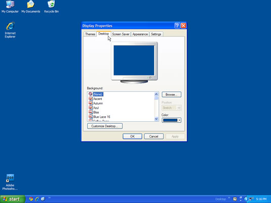This screenshot has height=203, width=271.
Task: Click the Help question mark title button
Action: point(177,26)
